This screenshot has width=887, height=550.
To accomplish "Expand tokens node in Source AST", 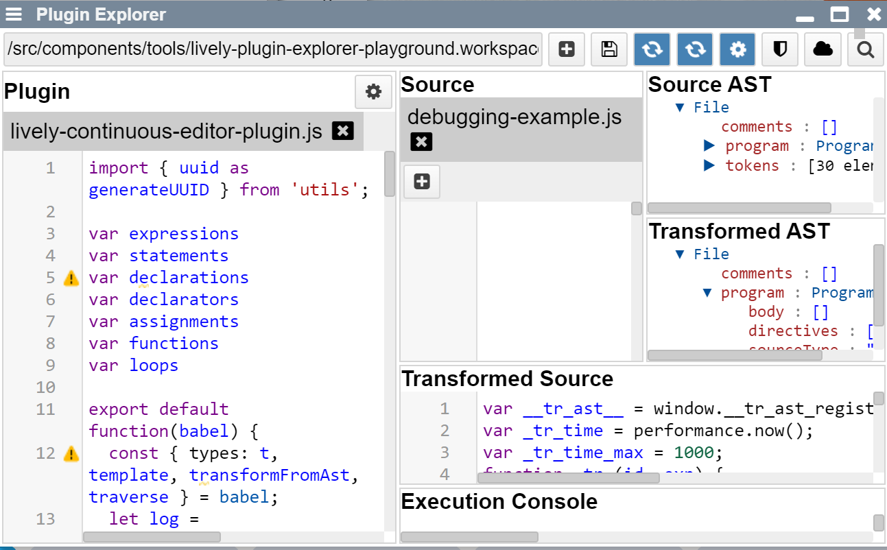I will tap(709, 165).
